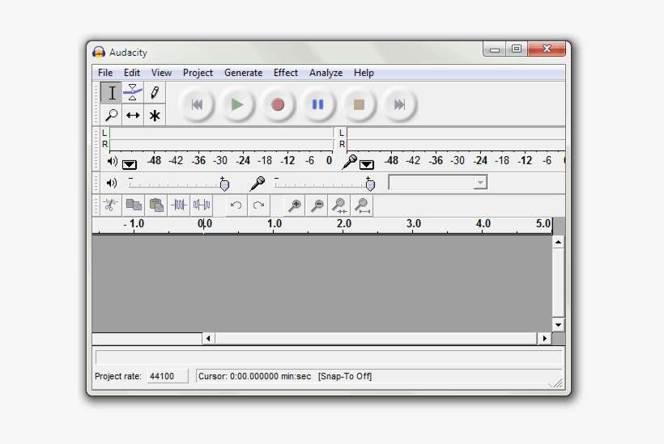Click horizontal scrollbar right arrow
This screenshot has width=664, height=444.
(545, 338)
